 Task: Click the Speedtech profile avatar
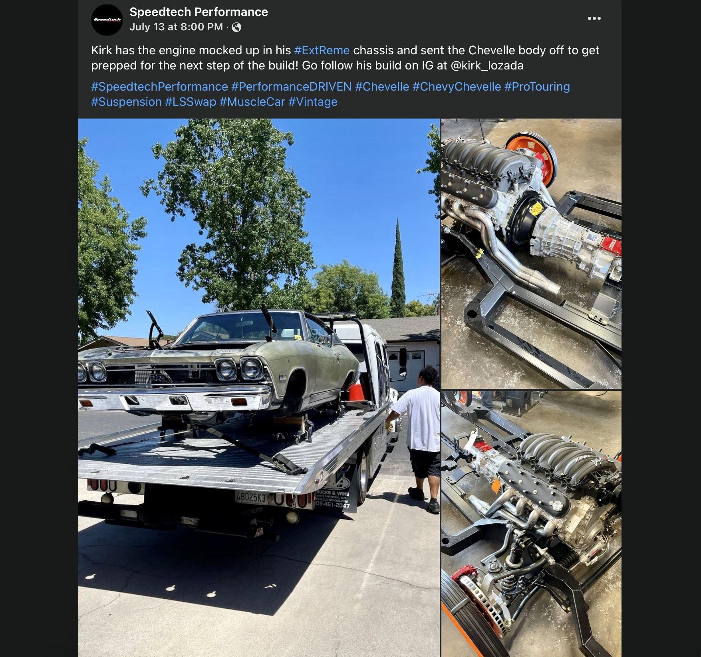click(x=107, y=20)
